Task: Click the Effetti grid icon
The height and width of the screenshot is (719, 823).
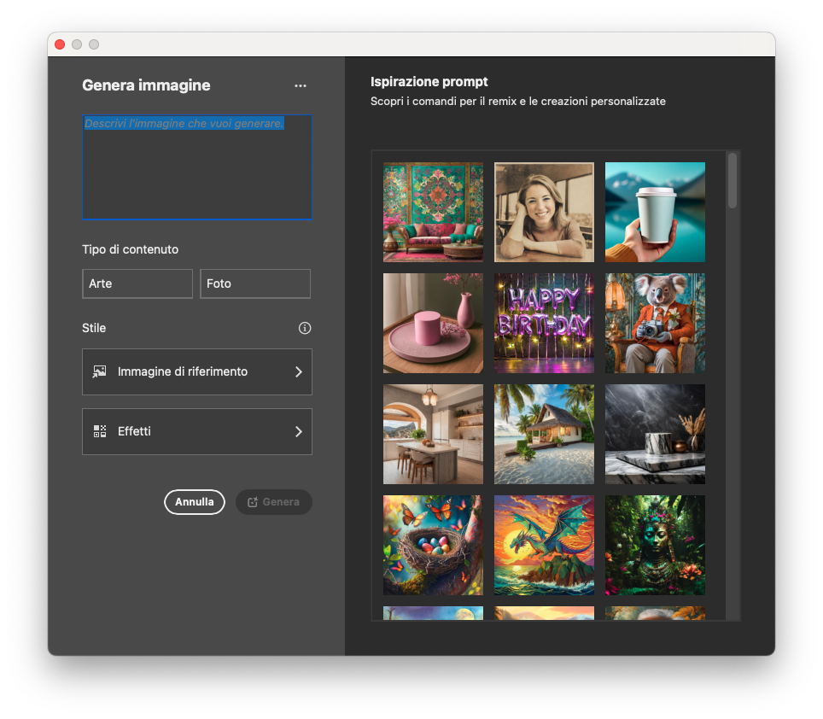Action: (x=100, y=431)
